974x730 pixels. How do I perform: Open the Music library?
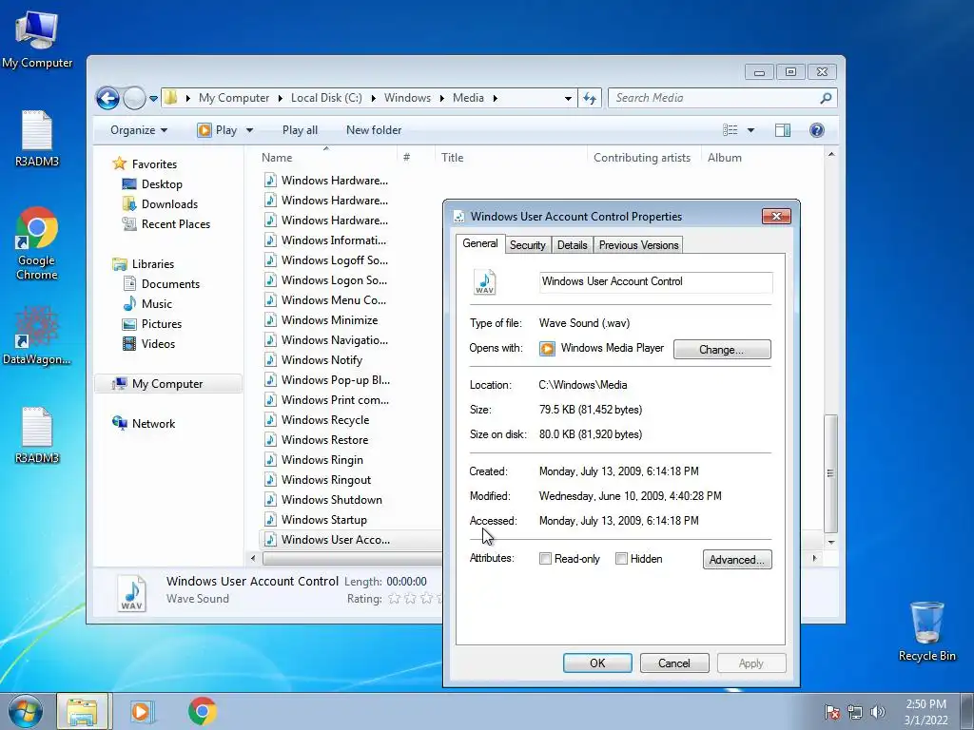point(157,304)
